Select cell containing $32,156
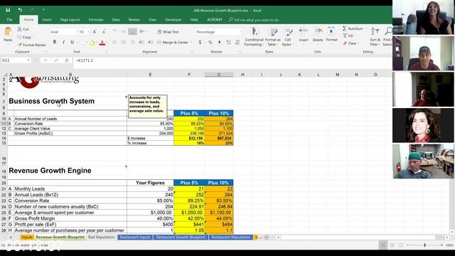 coord(189,138)
